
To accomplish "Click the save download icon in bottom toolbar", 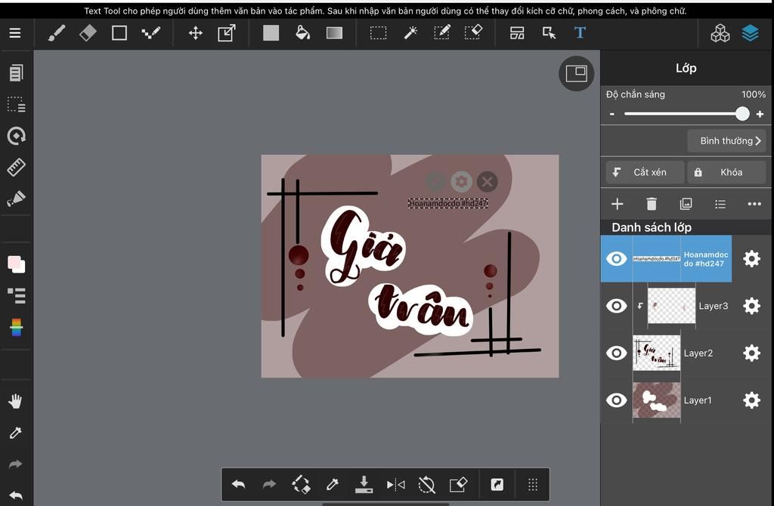I will point(364,485).
